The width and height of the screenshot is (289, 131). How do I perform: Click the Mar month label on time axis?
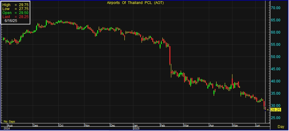point(186,126)
